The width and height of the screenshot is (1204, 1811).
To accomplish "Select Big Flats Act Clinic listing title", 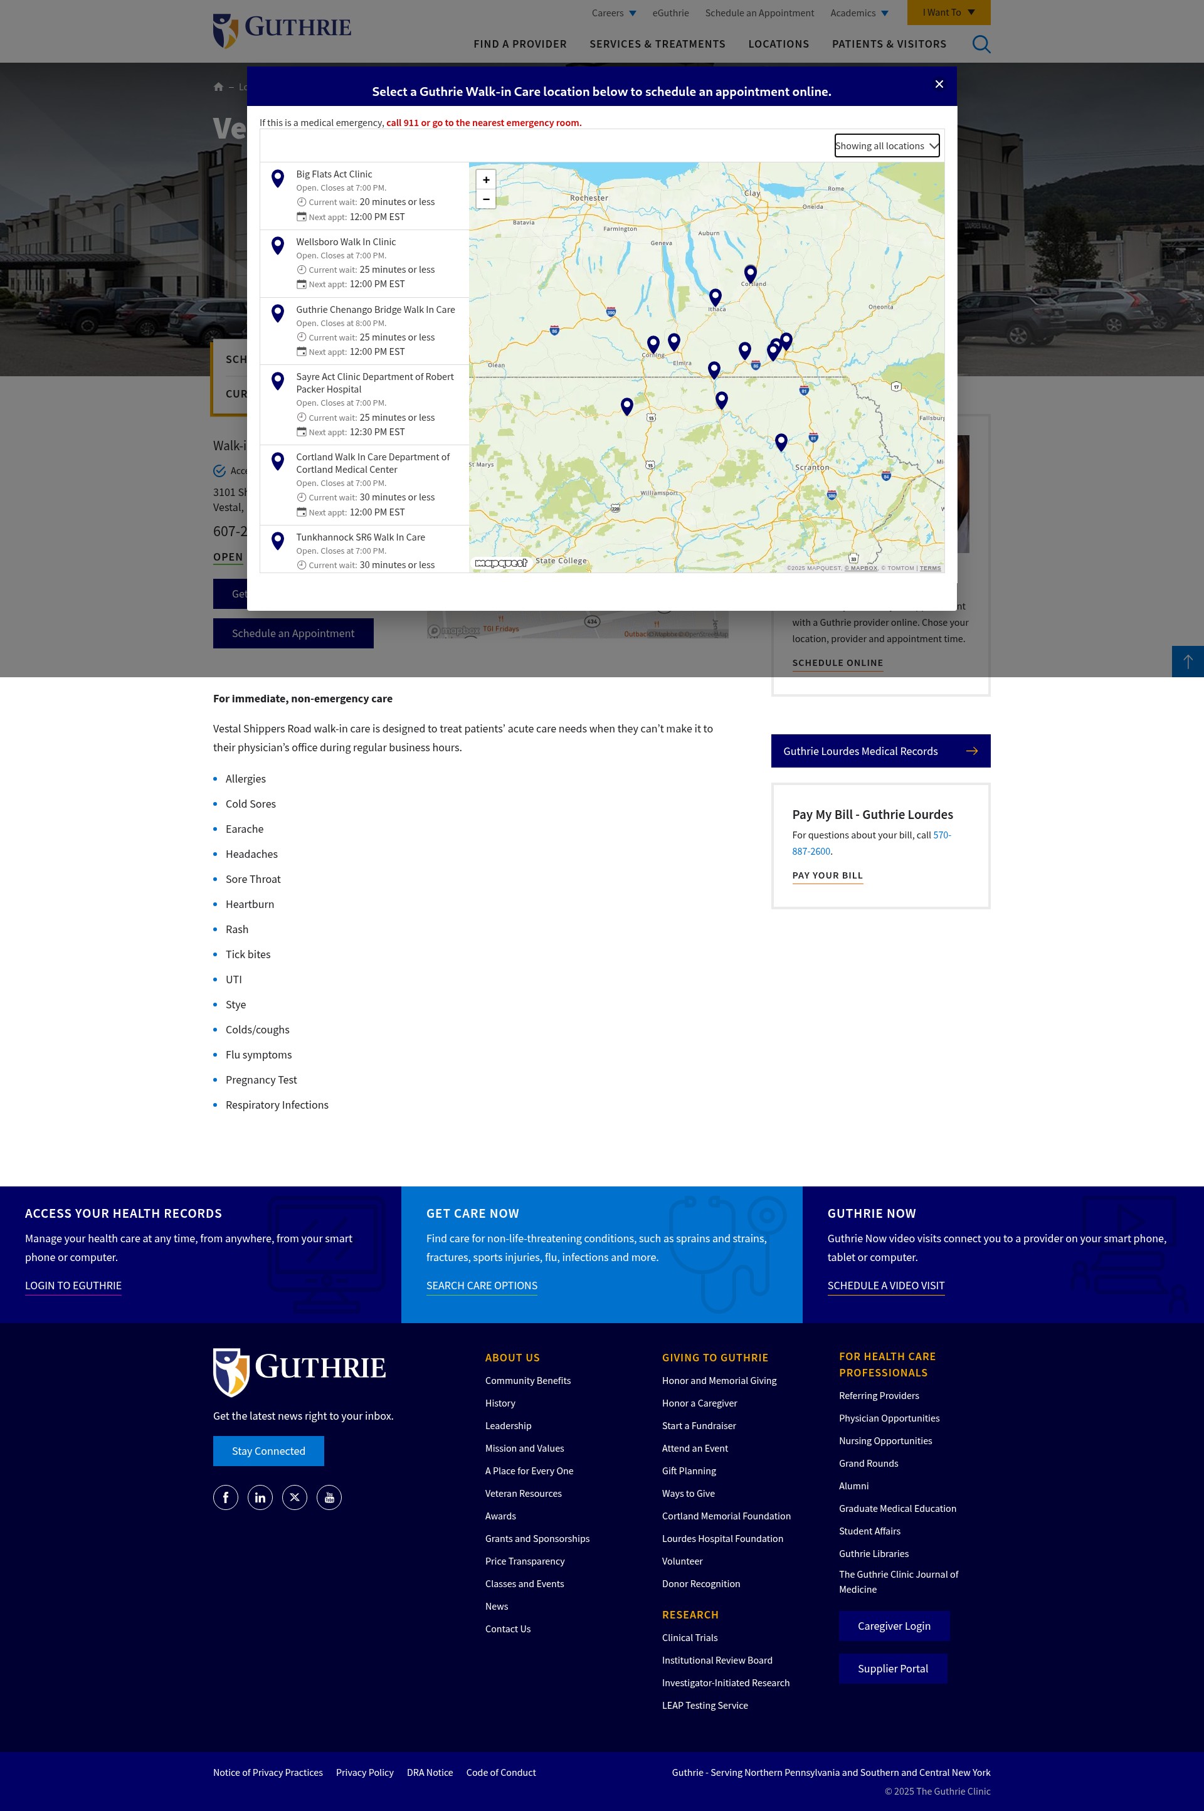I will click(x=334, y=174).
